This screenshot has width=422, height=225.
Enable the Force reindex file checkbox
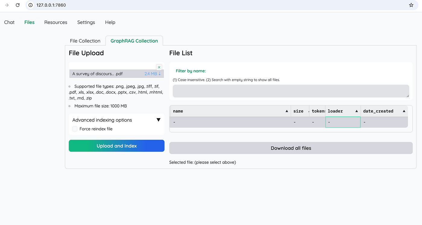click(x=75, y=129)
